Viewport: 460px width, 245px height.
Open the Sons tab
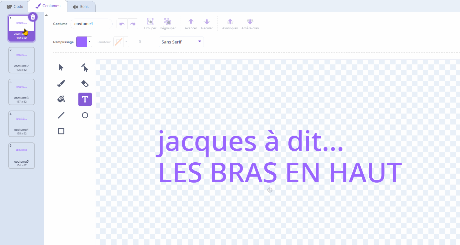[81, 6]
